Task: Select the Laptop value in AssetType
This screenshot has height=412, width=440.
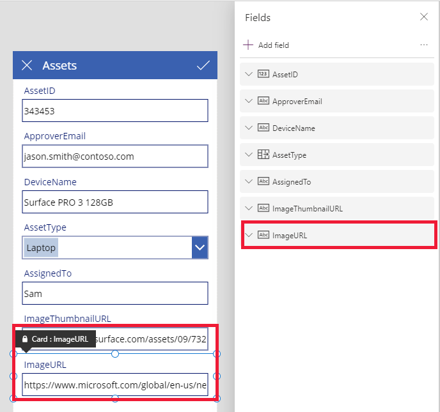Action: tap(41, 248)
